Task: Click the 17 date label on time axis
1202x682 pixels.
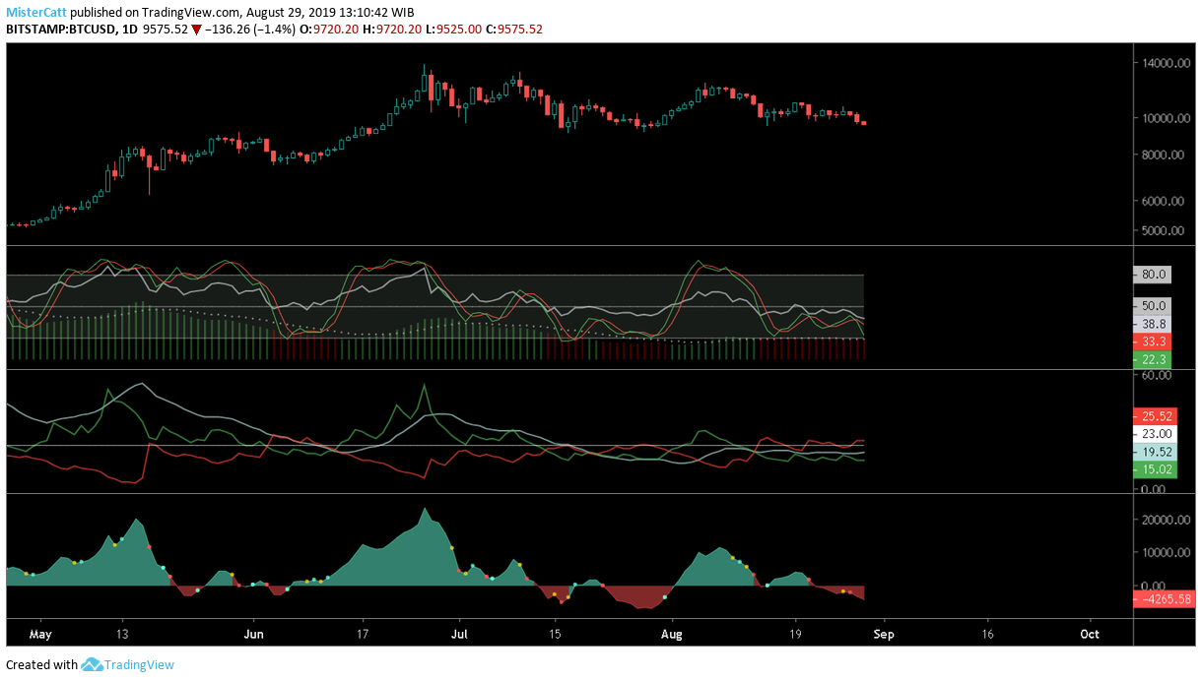Action: pyautogui.click(x=364, y=635)
